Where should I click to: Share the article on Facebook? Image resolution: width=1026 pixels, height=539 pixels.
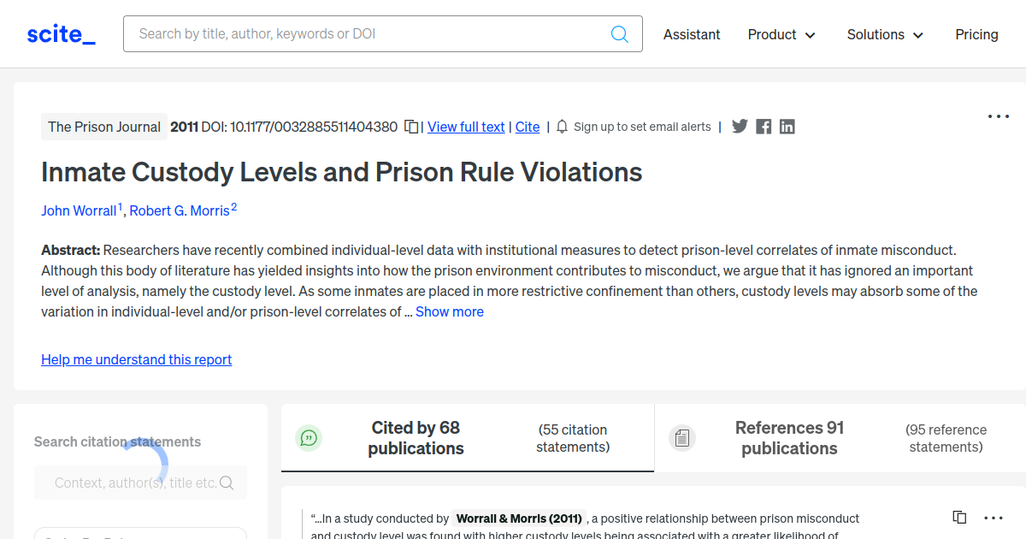(x=764, y=127)
